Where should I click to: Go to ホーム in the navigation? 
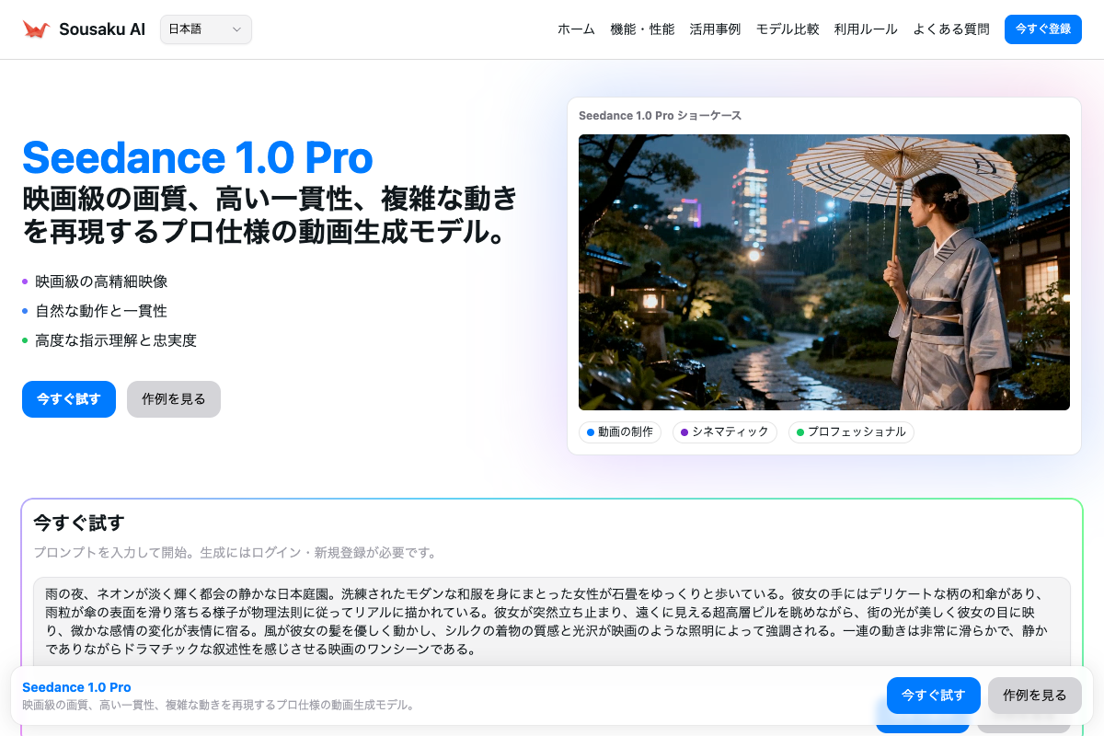(x=576, y=29)
